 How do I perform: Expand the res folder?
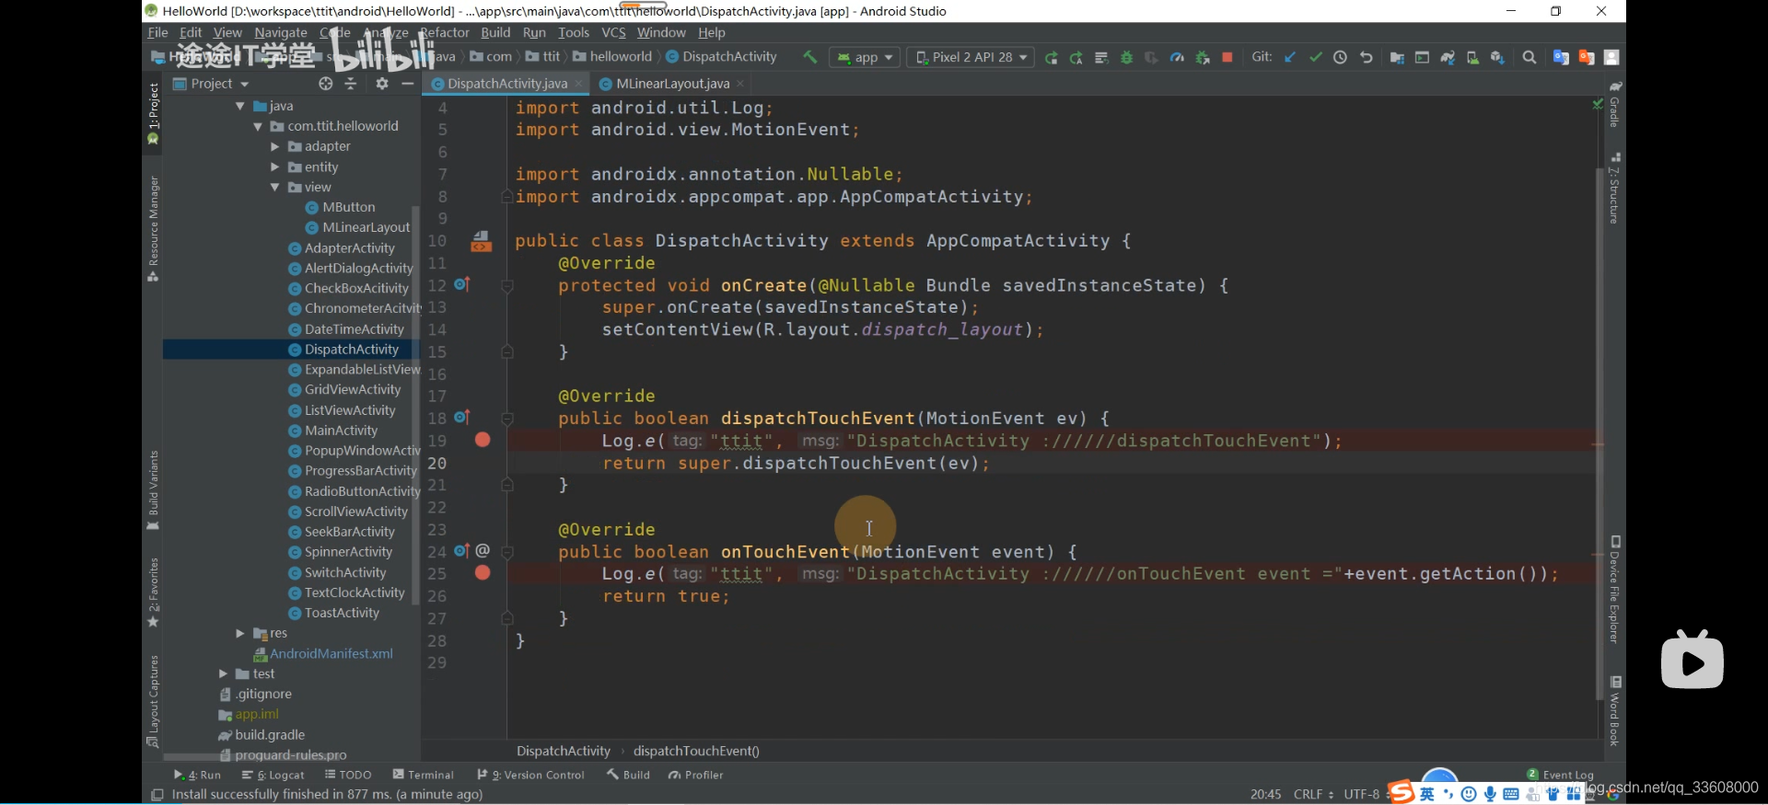pyautogui.click(x=240, y=633)
